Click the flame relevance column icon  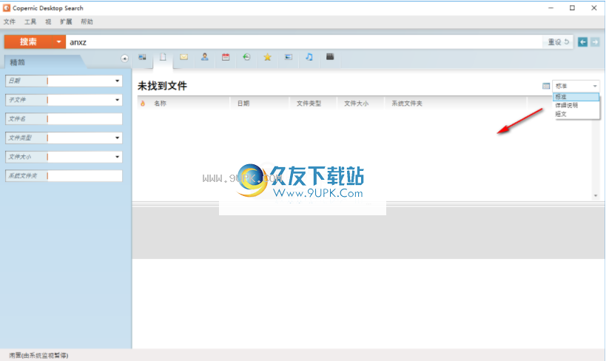[x=143, y=104]
